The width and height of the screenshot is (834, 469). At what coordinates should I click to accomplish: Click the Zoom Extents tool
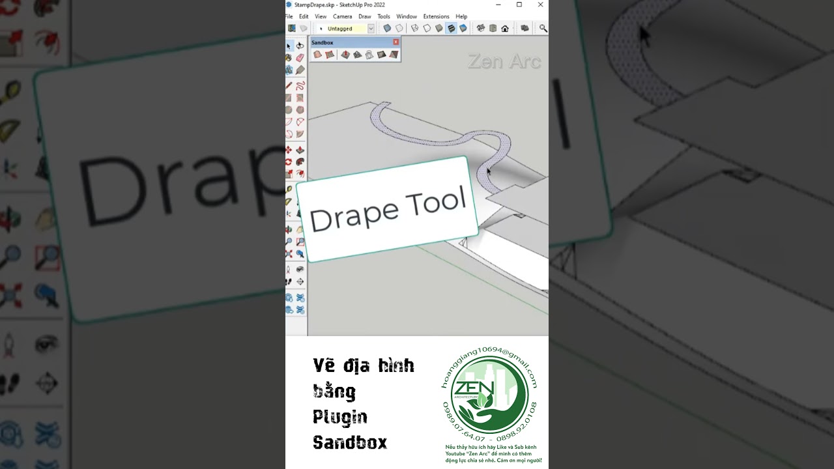pos(289,253)
